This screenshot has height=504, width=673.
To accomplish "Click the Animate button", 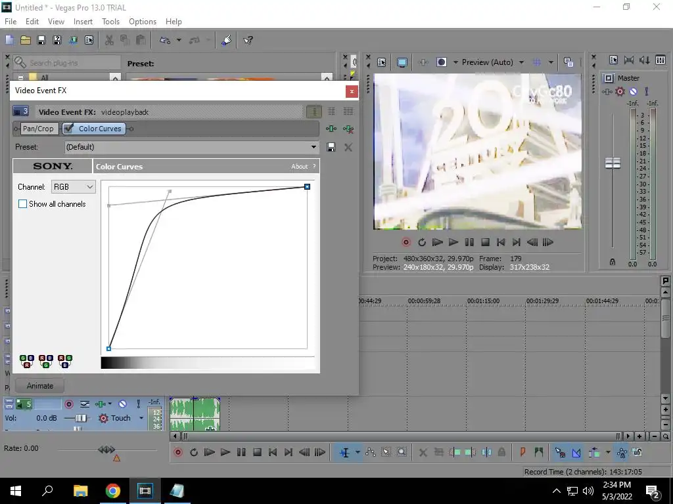I will point(40,386).
